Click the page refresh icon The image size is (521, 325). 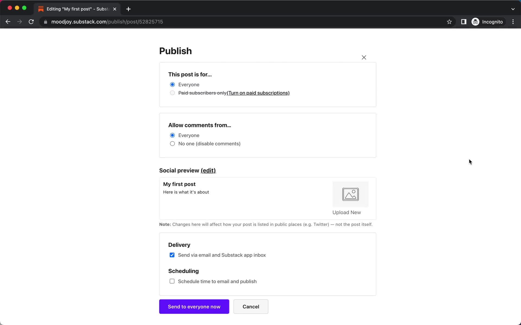click(32, 22)
